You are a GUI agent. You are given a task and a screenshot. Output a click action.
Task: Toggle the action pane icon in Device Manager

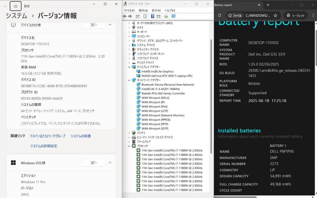(158, 16)
